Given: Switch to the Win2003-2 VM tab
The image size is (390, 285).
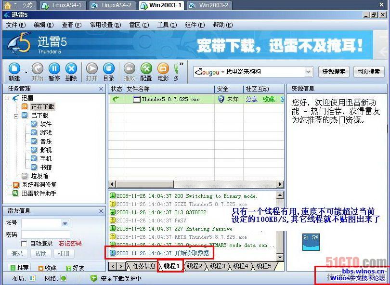Looking at the screenshot, I should pyautogui.click(x=209, y=5).
